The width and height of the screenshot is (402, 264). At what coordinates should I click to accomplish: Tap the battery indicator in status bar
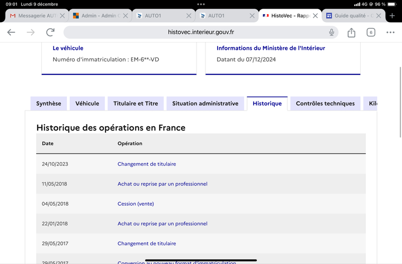click(392, 4)
